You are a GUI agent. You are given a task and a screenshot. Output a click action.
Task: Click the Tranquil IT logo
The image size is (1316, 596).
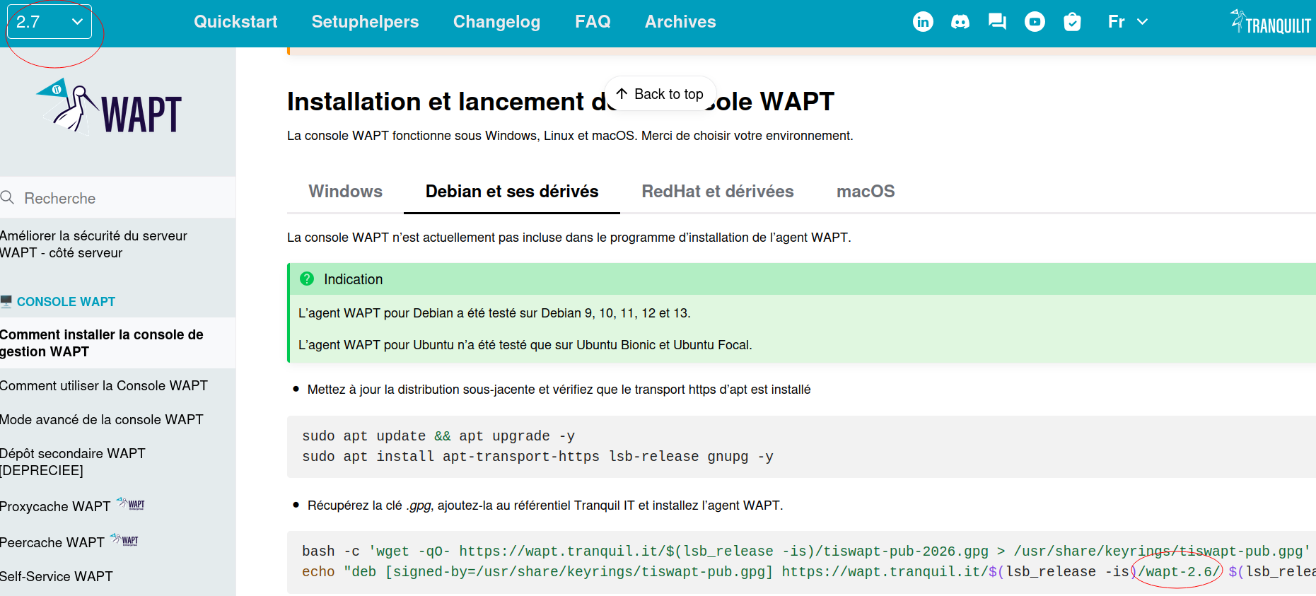tap(1272, 23)
